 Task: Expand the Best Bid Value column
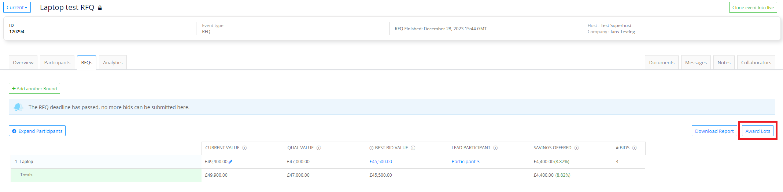(x=371, y=148)
